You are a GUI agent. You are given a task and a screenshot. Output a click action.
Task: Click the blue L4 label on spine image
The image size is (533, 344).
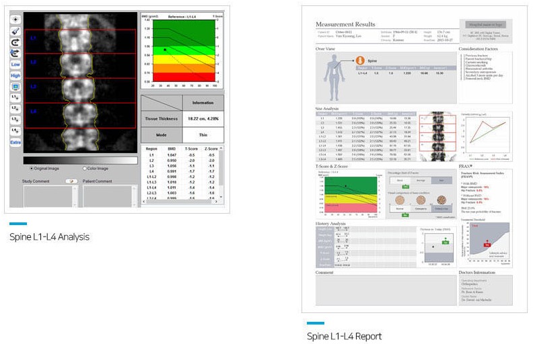34,112
